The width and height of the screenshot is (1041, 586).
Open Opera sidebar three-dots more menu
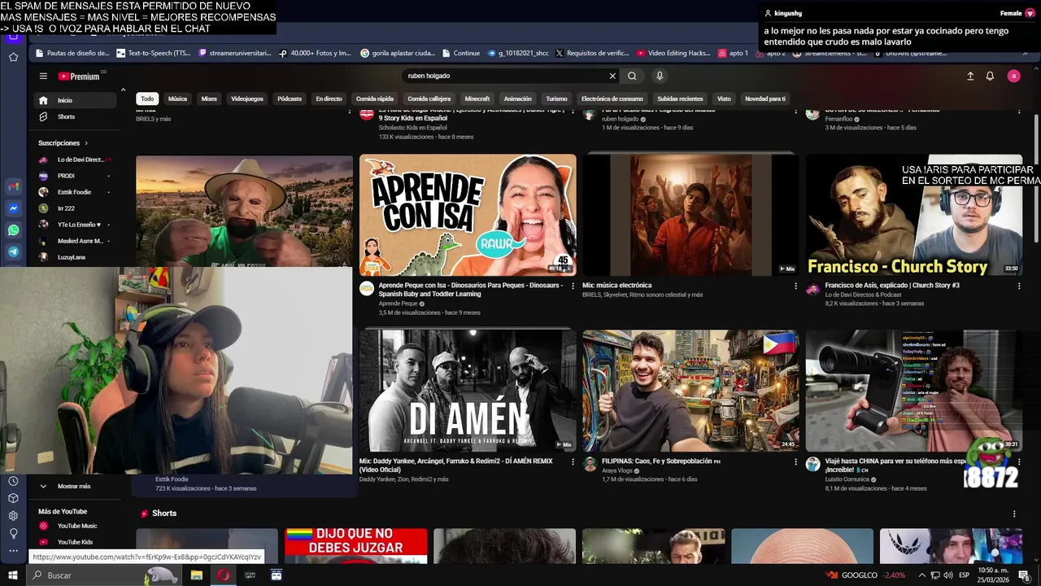(13, 551)
